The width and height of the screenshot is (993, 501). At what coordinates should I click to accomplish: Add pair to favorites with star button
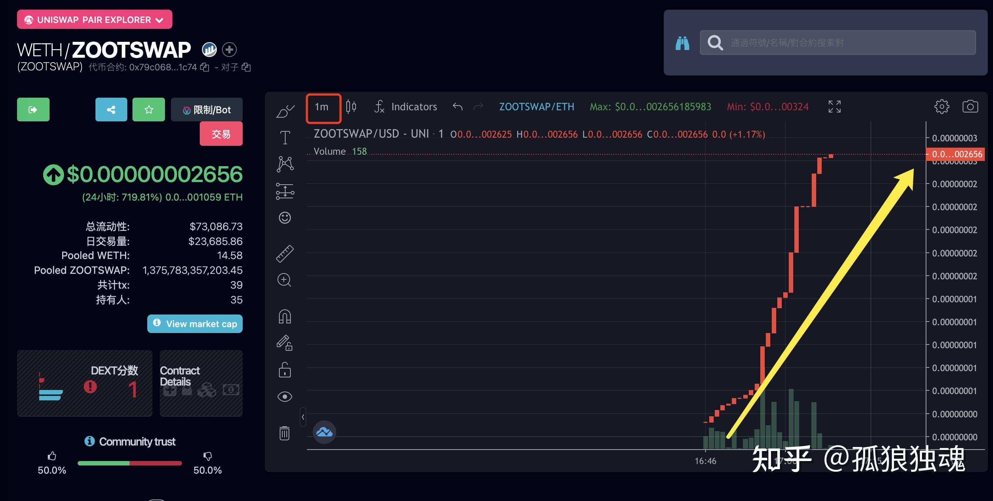[149, 110]
